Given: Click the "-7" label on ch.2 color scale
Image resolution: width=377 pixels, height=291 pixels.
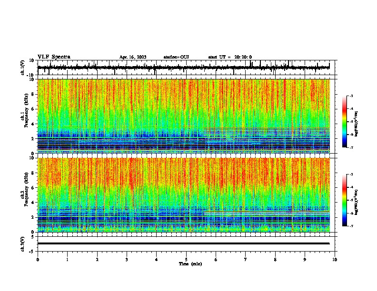Looking at the screenshot, I should click(x=351, y=226).
